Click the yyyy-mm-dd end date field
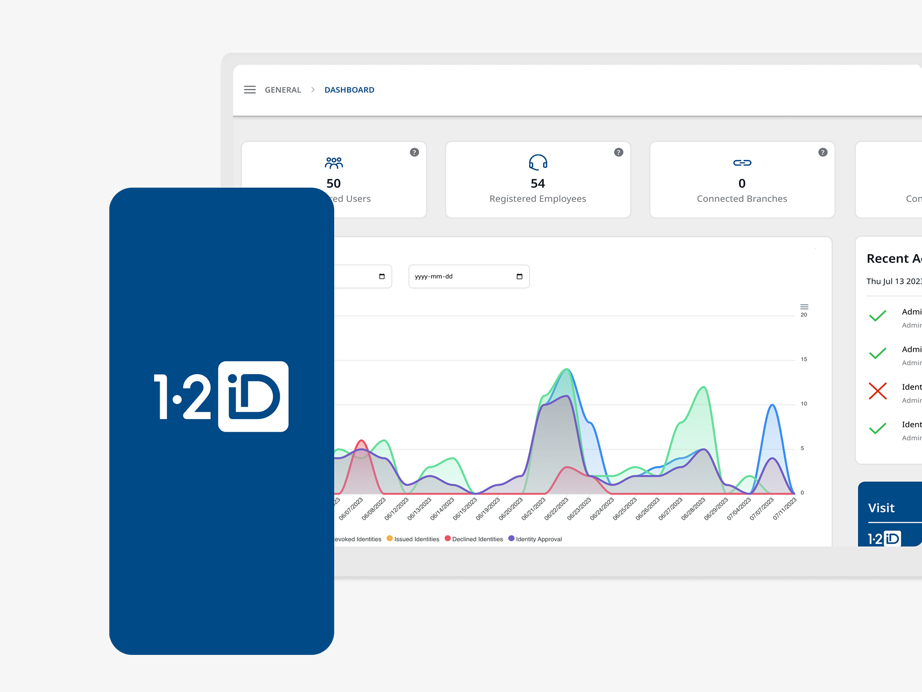This screenshot has width=922, height=692. coord(469,276)
